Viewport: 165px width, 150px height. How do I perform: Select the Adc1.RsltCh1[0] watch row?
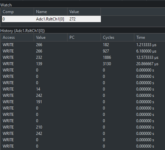click(52, 19)
